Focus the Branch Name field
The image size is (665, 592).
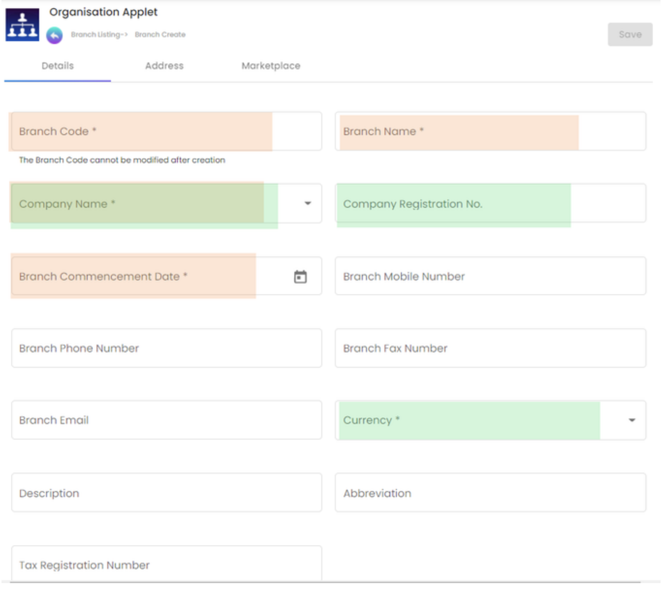[490, 131]
